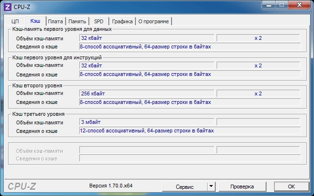This screenshot has height=196, width=314.
Task: Switch to the ЦП tab
Action: point(15,21)
